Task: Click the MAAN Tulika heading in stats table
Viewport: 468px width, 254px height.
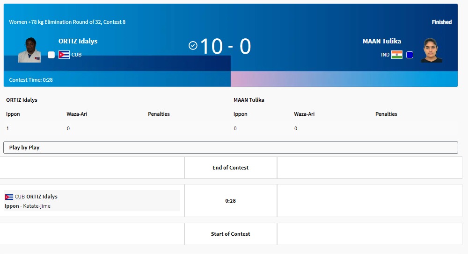Action: tap(249, 100)
